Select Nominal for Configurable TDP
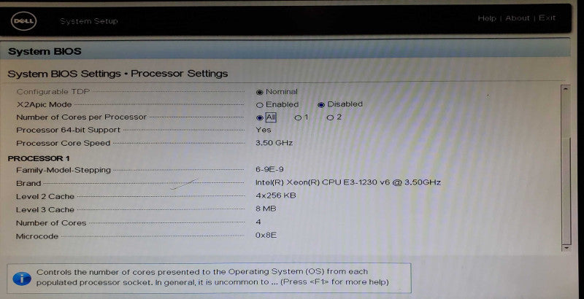 tap(260, 92)
